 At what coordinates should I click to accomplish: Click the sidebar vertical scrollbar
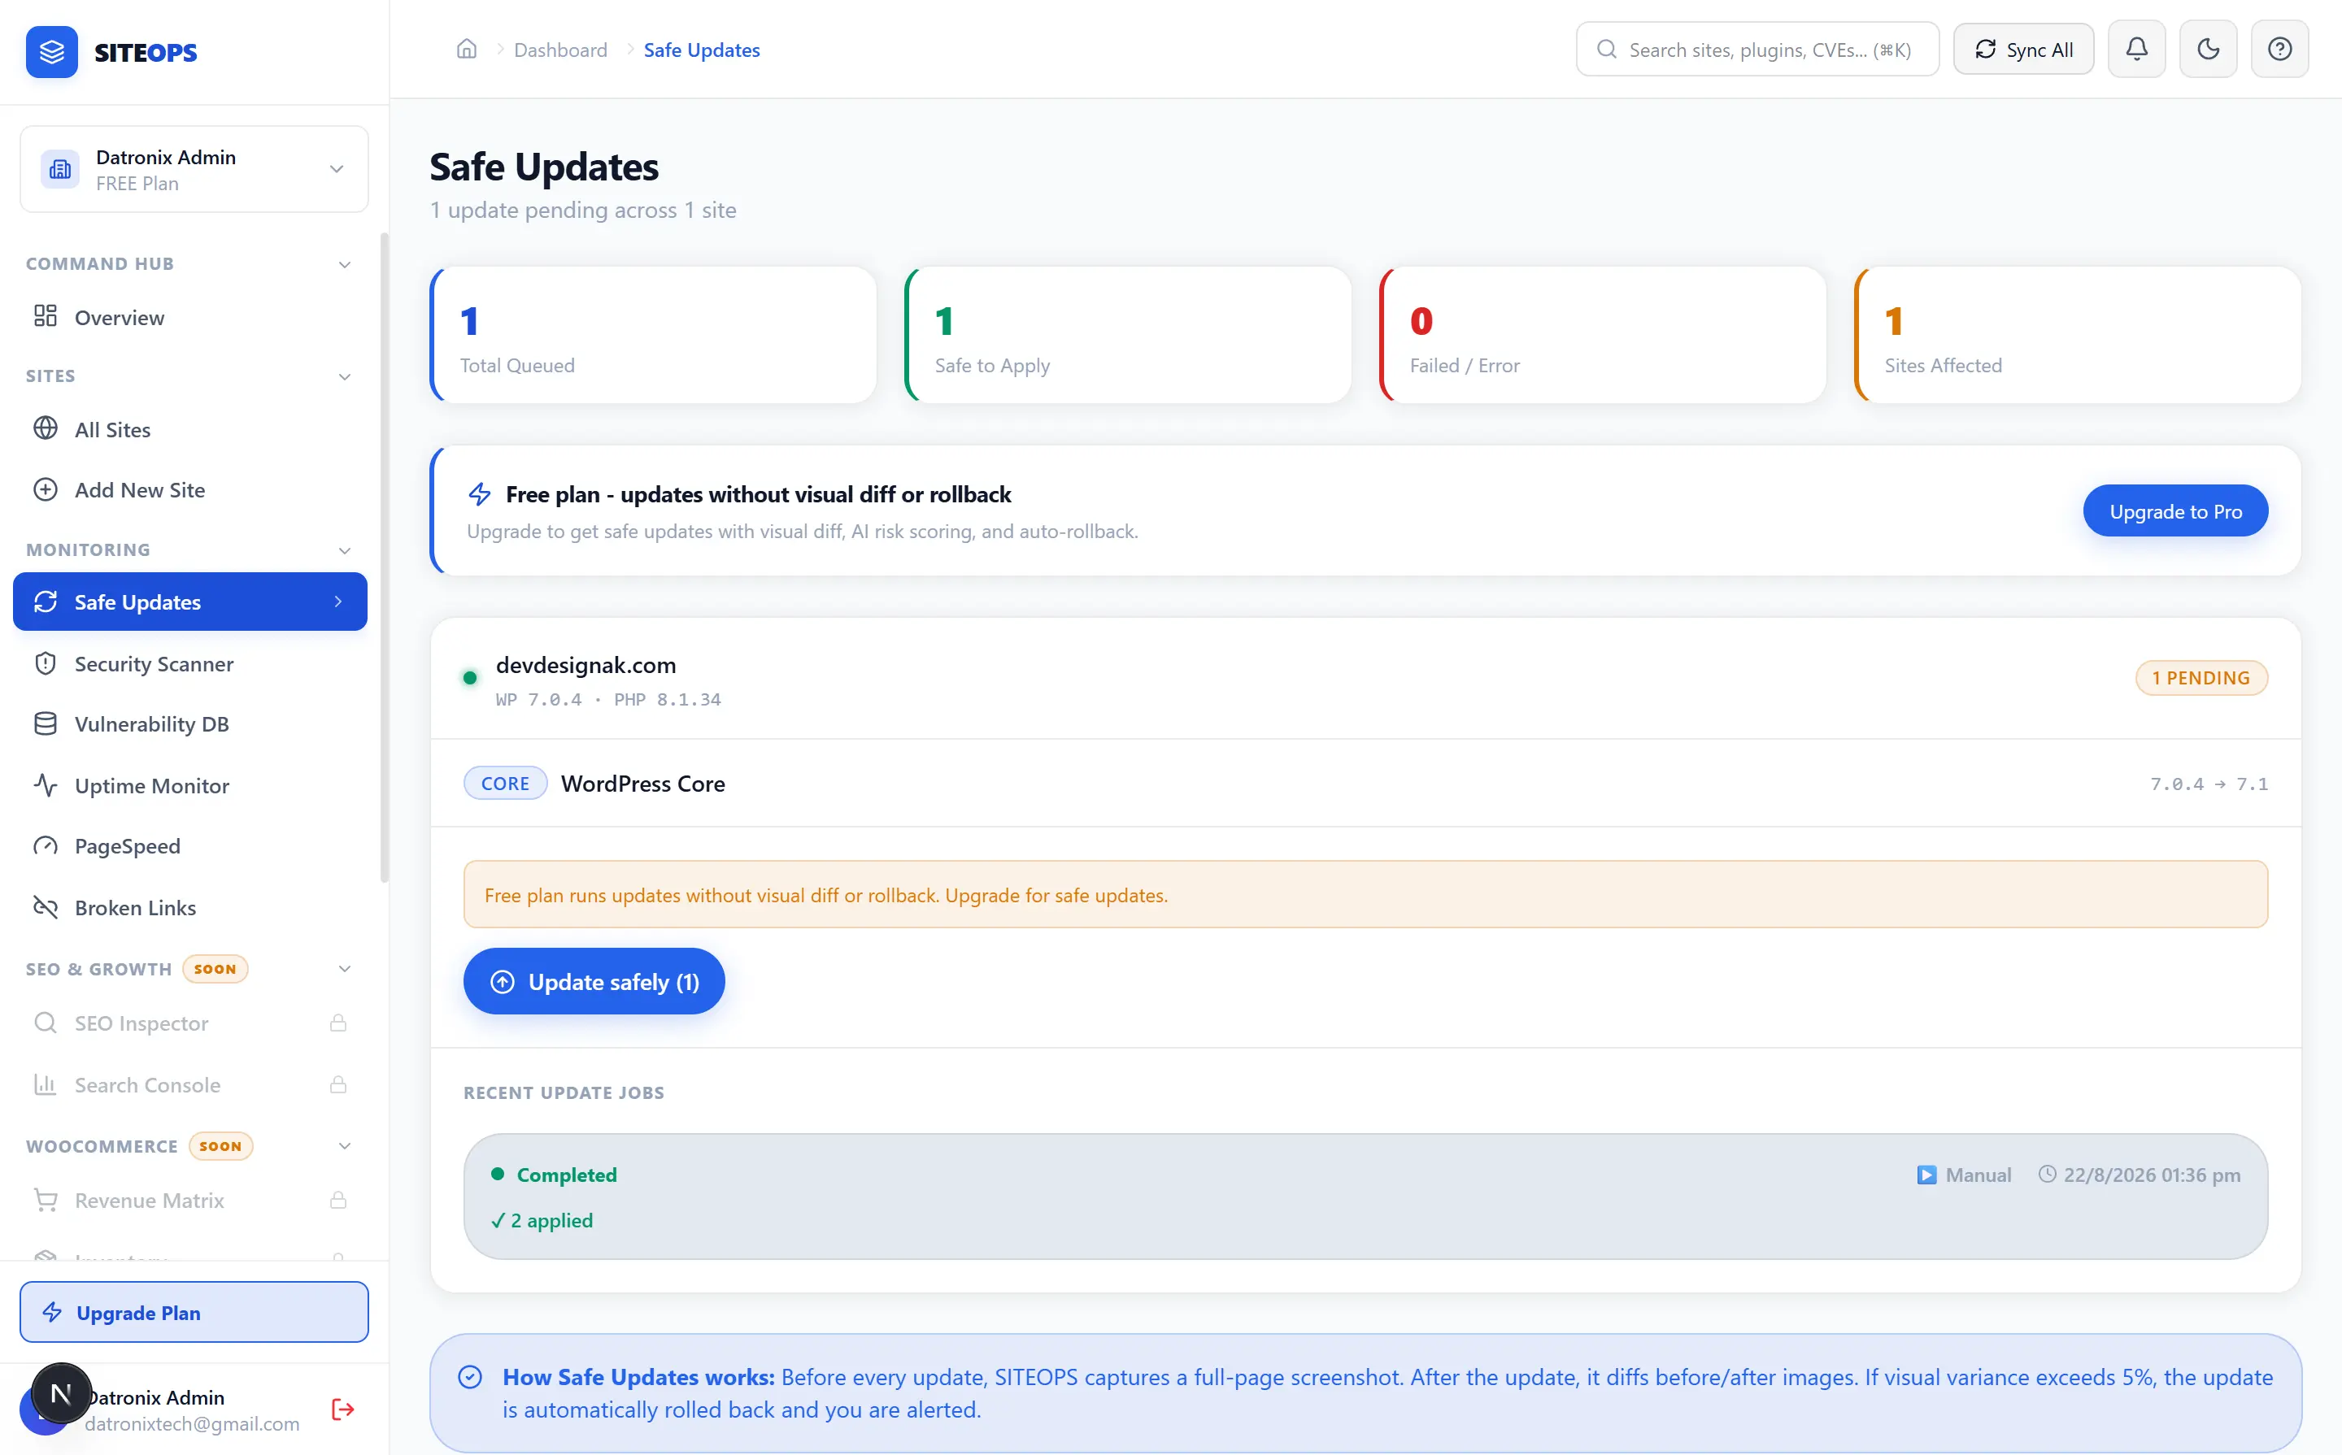coord(384,558)
